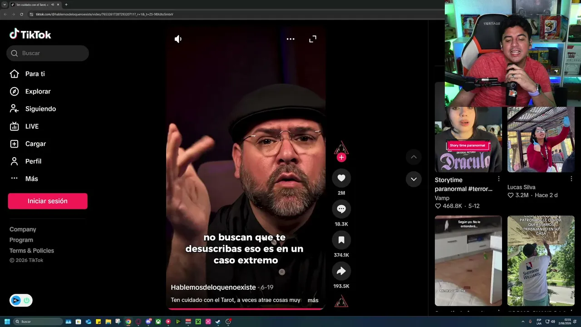Open the Para ti feed

pos(27,74)
